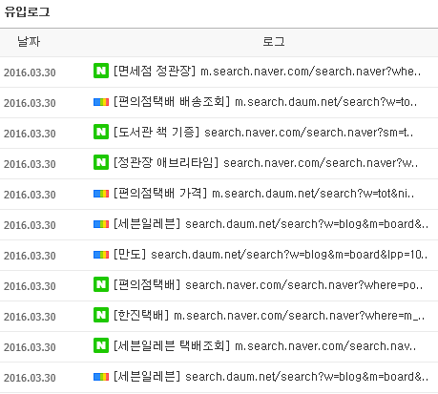Click the Daum icon beside 만도
This screenshot has height=394, width=438.
(x=101, y=255)
